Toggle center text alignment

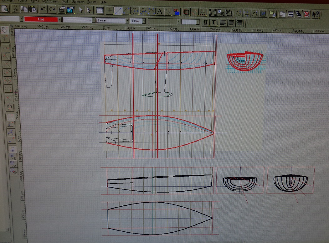pos(232,22)
